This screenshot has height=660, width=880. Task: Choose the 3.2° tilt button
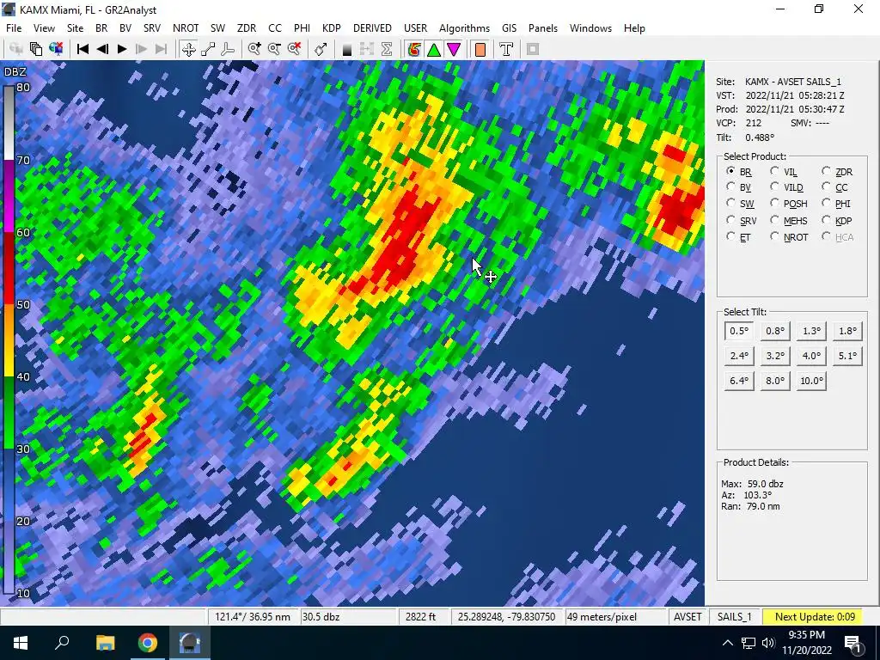[x=775, y=356]
